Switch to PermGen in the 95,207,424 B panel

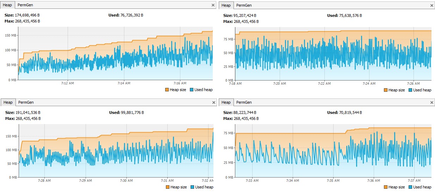(x=244, y=5)
